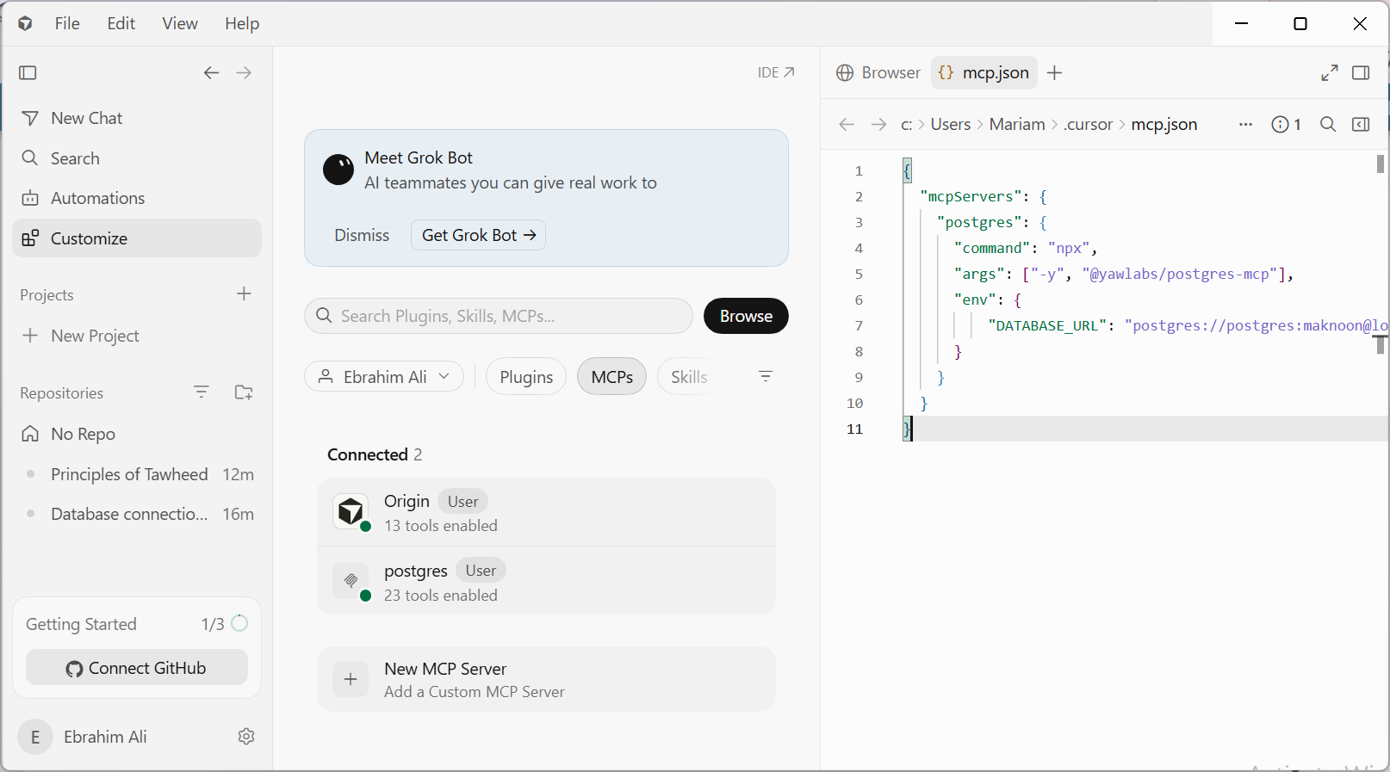Viewport: 1390px width, 772px height.
Task: Toggle the left sidebar panel icon
Action: tap(28, 72)
